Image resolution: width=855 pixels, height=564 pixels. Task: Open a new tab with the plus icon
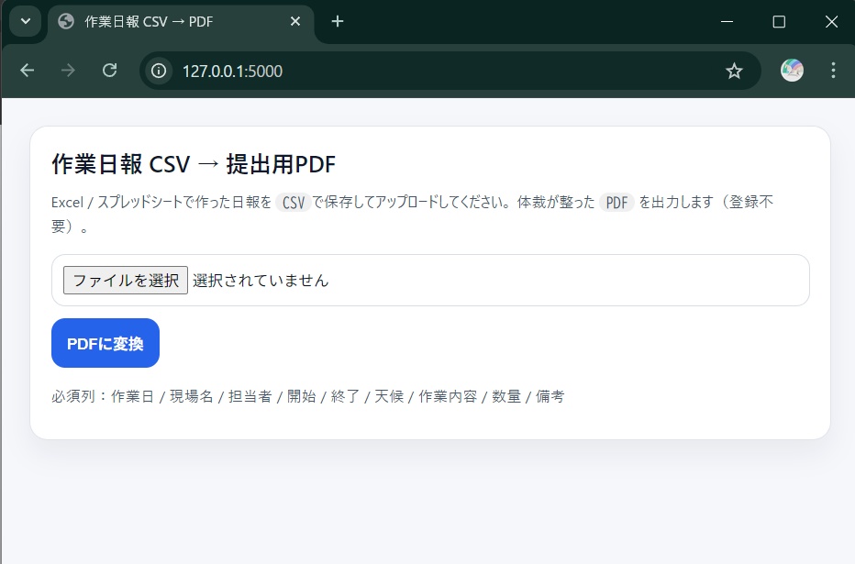(x=338, y=21)
